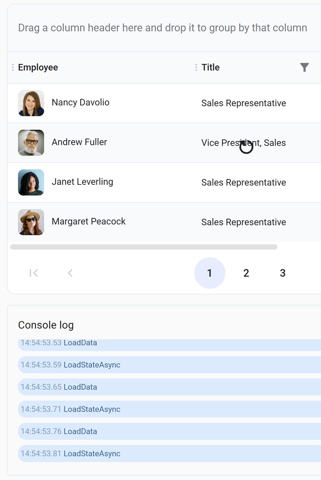The image size is (321, 480).
Task: Click the Vice President, Sales cell
Action: [243, 143]
